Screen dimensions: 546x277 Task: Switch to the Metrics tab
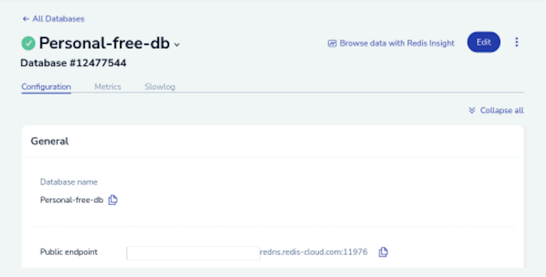click(108, 87)
